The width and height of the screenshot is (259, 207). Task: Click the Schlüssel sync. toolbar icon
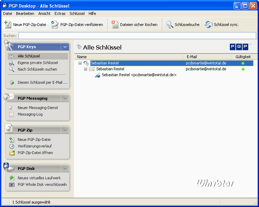point(209,25)
